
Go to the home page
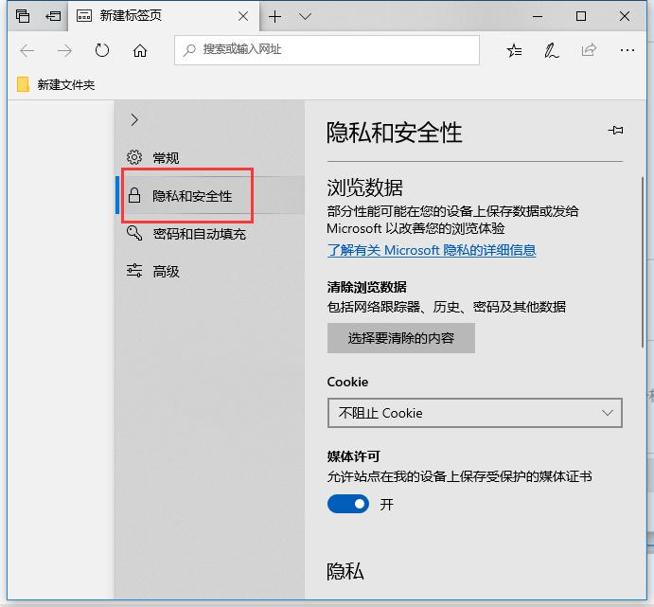[x=140, y=51]
